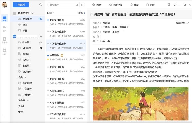Open the 日期 sort dropdown
Screen dimensions: 192x123
pyautogui.click(x=51, y=13)
